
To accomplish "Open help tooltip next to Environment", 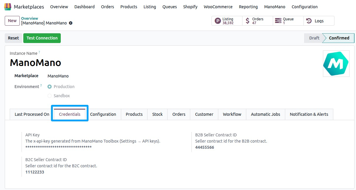I will (41, 85).
